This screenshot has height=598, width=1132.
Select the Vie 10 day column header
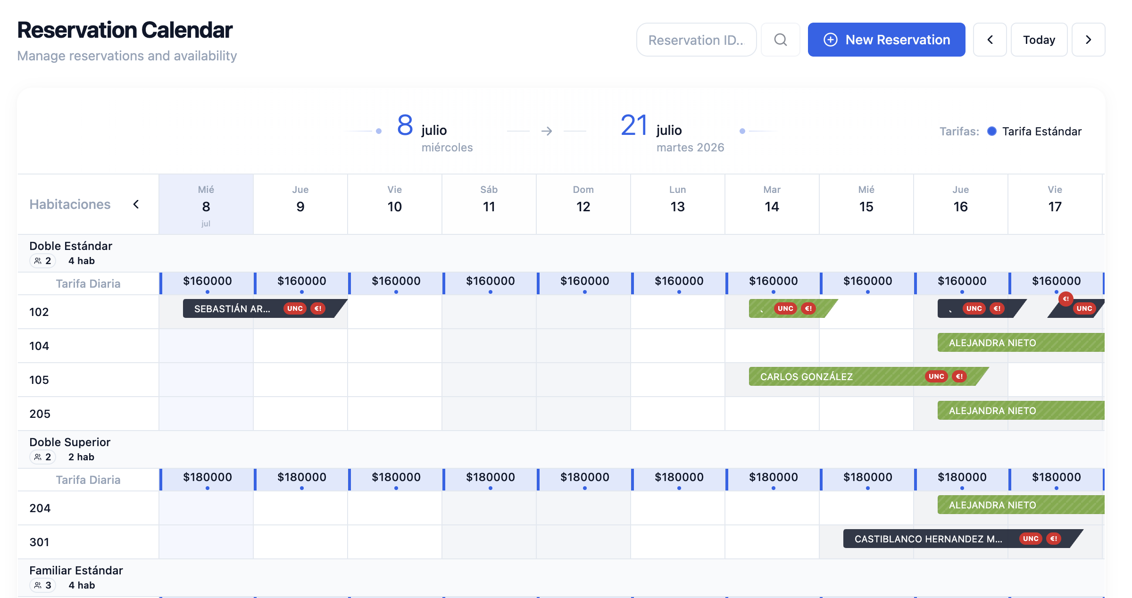pos(395,204)
